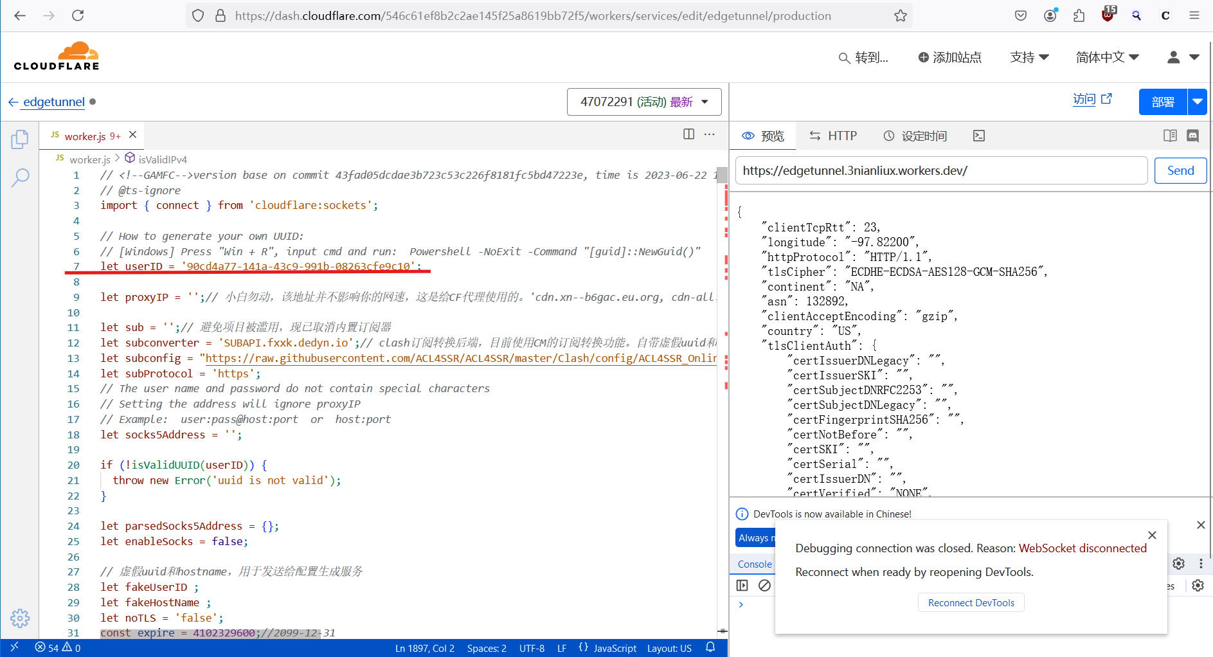
Task: Click the console prompt chevron
Action: pos(741,604)
